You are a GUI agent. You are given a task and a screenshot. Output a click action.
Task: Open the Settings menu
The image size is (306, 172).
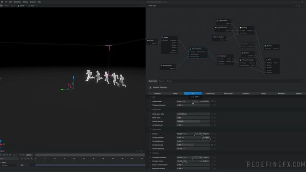[25, 2]
